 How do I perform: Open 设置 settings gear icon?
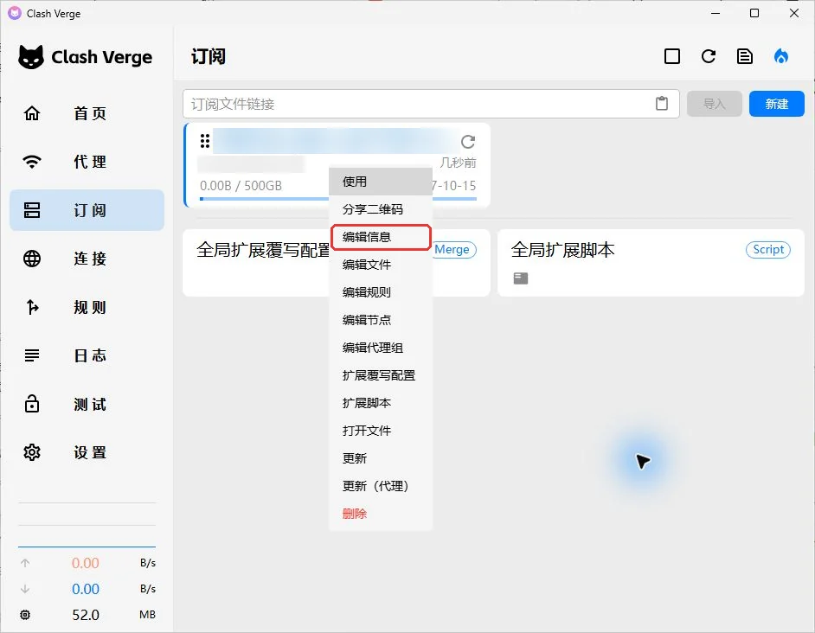(x=32, y=452)
